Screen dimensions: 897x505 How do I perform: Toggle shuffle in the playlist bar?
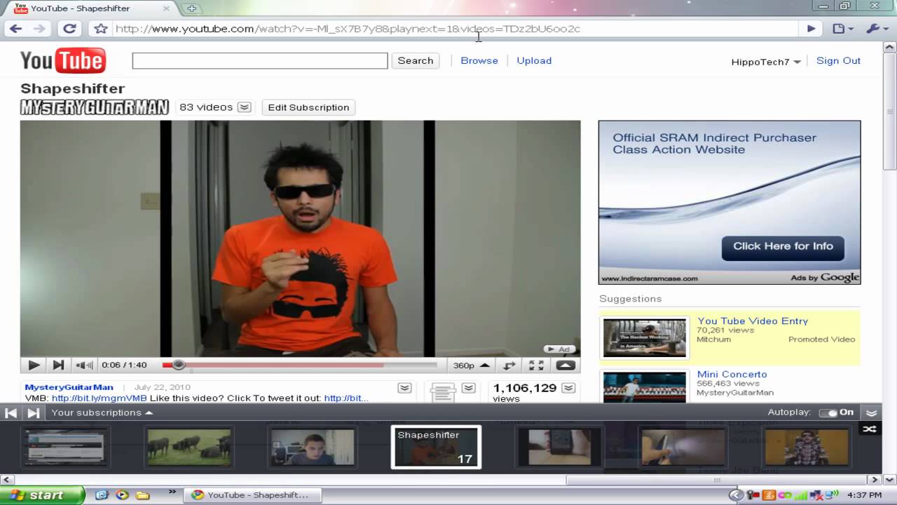[870, 429]
